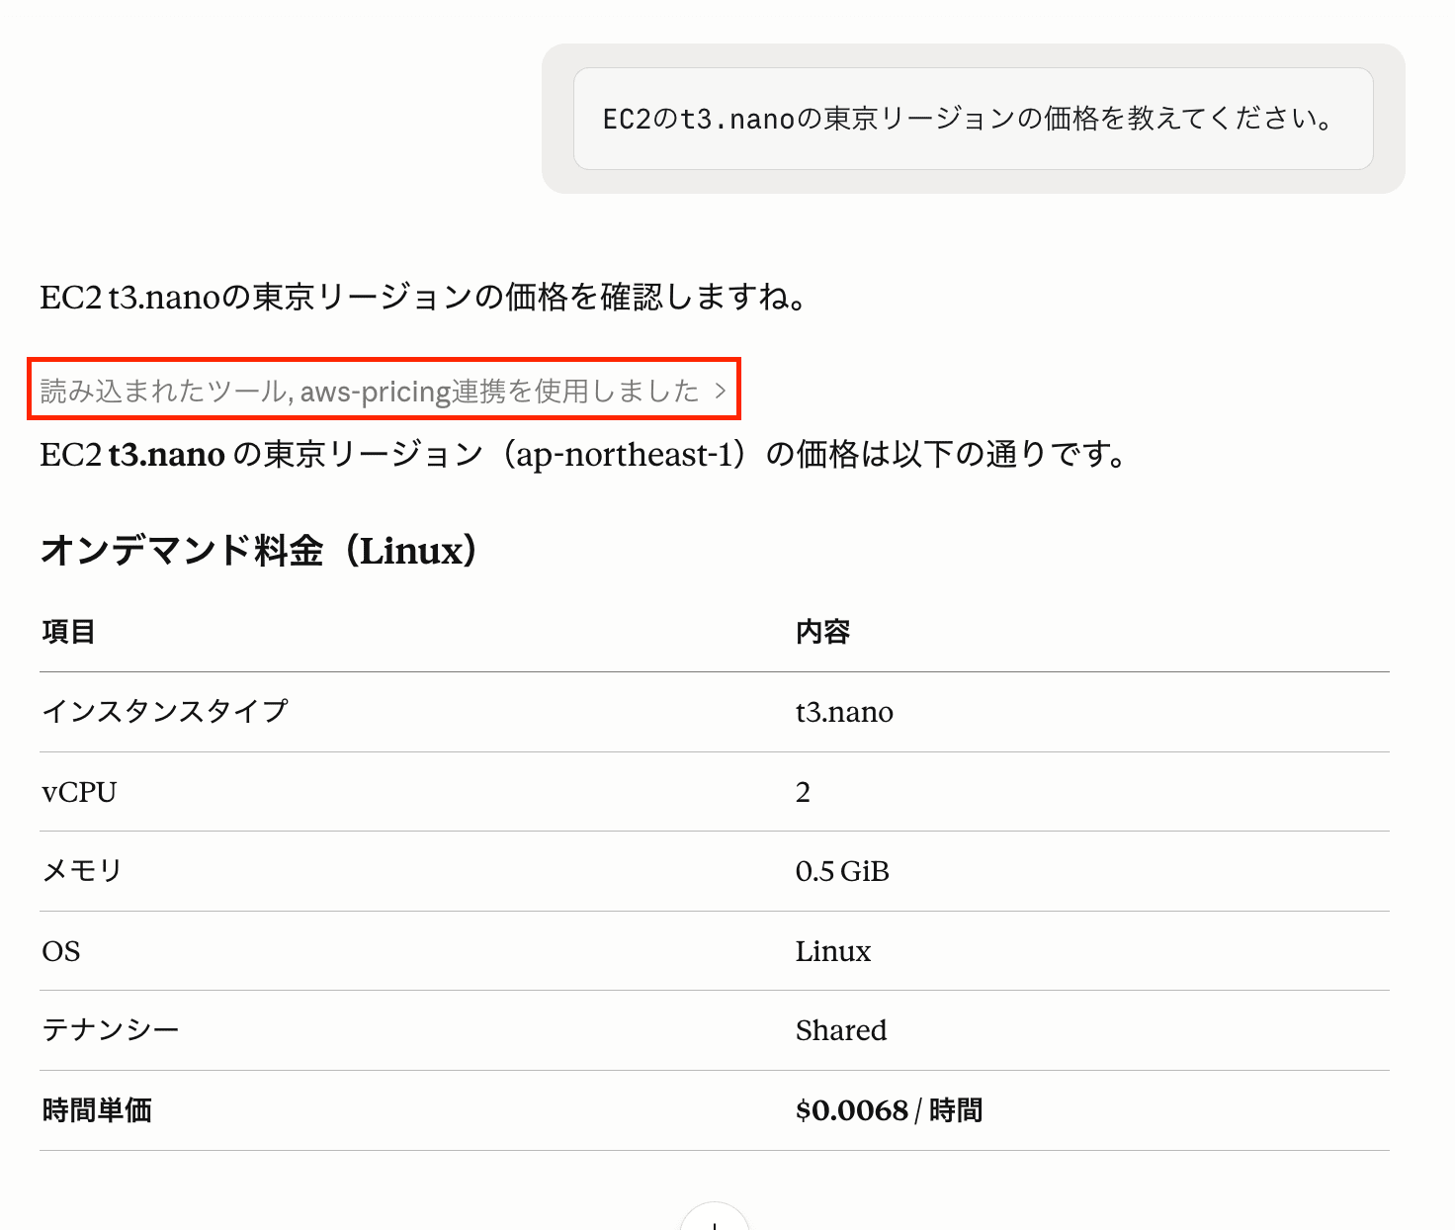1455x1230 pixels.
Task: Click the Shared tenancy value
Action: tap(841, 1030)
